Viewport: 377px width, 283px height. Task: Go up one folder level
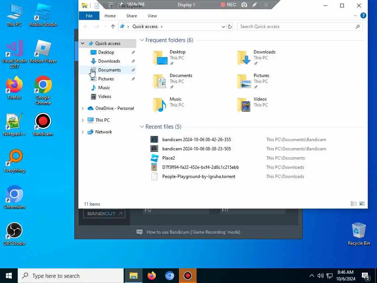pos(113,27)
